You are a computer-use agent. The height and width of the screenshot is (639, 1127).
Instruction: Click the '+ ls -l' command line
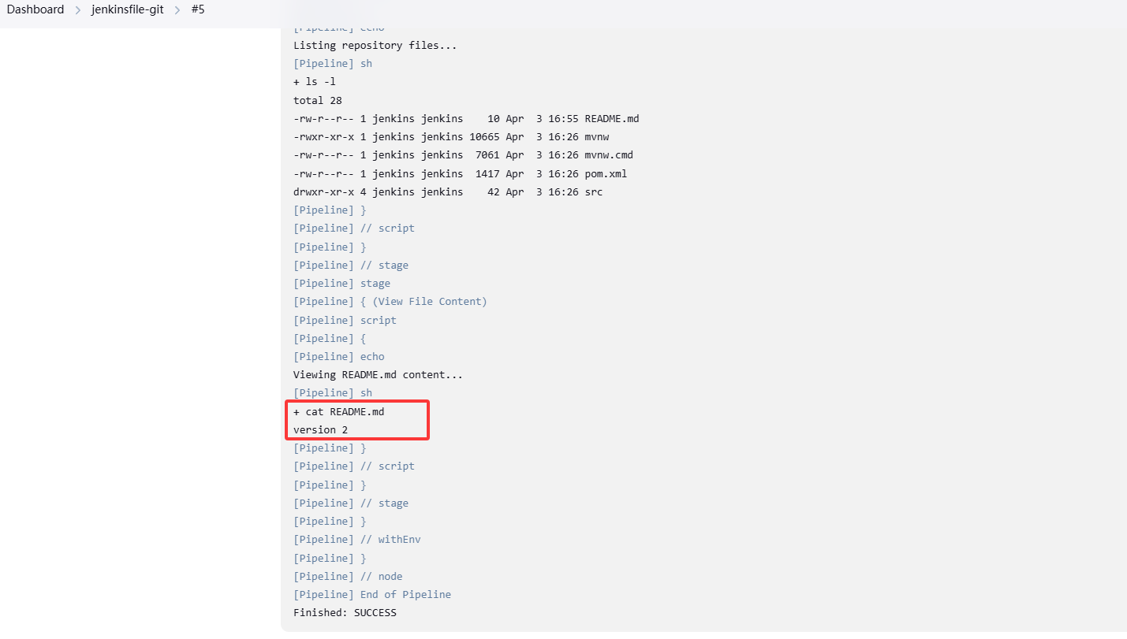click(315, 82)
